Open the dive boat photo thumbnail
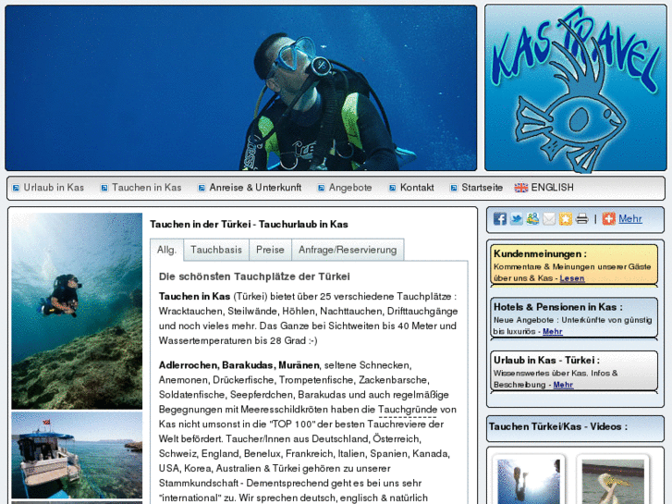The image size is (672, 504). click(77, 455)
